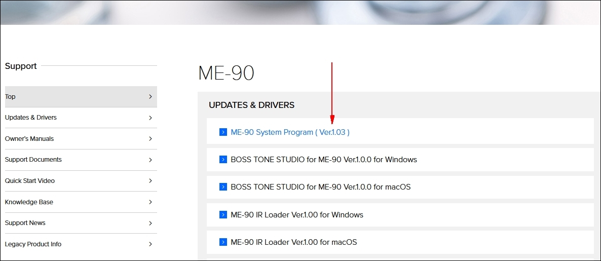Click chevron on Legacy Product Info row
The image size is (601, 261).
pyautogui.click(x=151, y=244)
